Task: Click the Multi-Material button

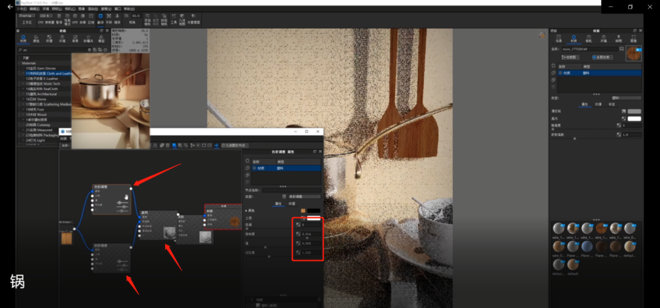Action: 603,57
